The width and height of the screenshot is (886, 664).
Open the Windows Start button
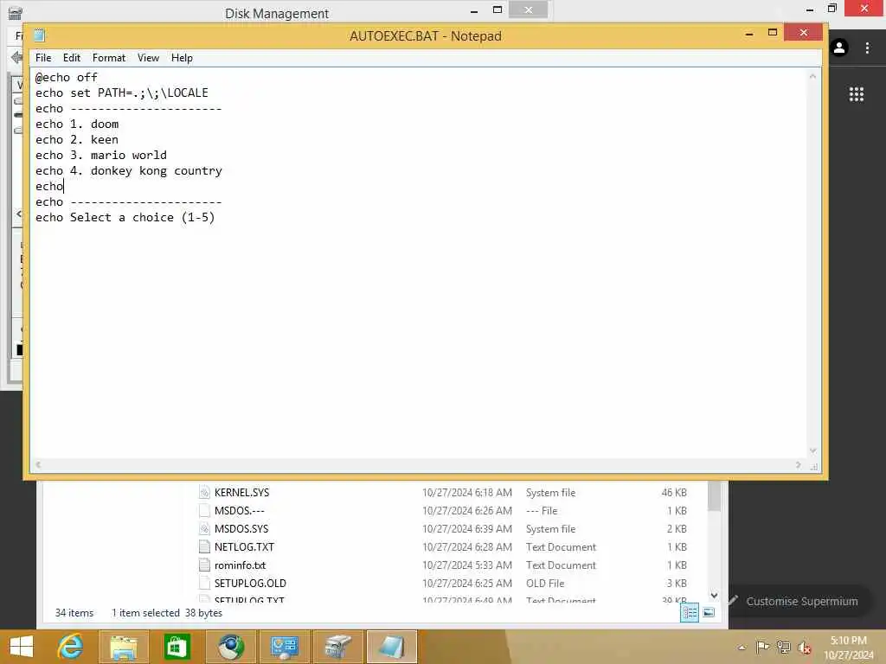pyautogui.click(x=22, y=647)
